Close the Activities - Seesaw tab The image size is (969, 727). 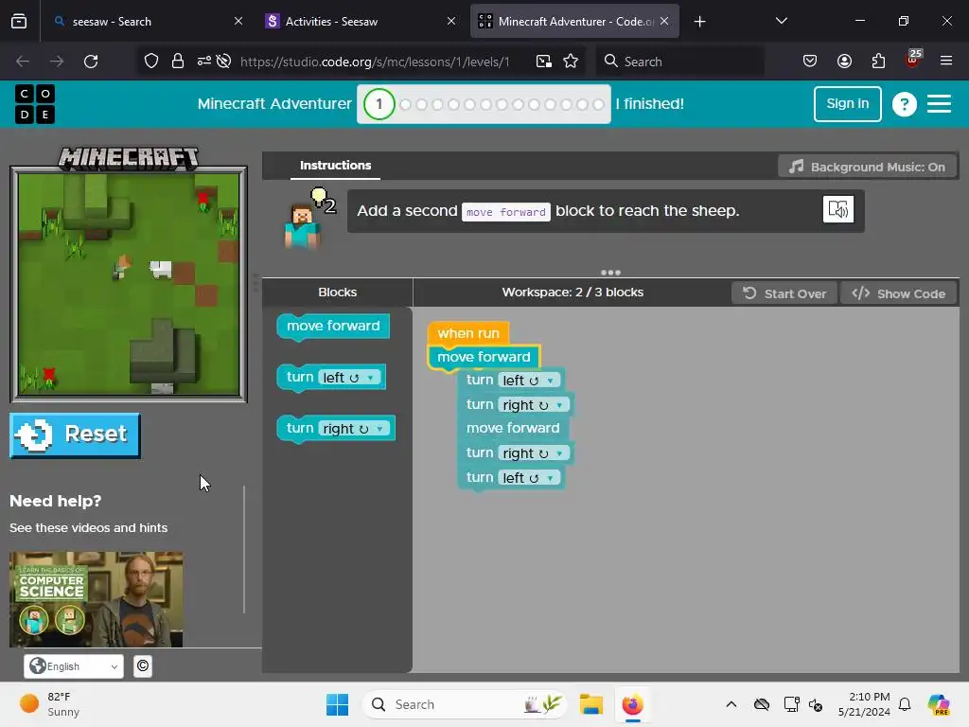451,22
